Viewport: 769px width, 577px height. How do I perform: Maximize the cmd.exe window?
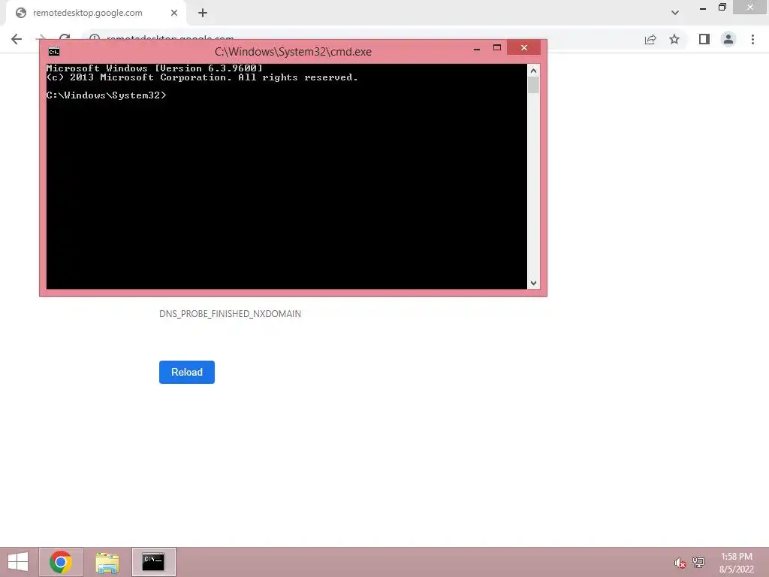coord(497,47)
